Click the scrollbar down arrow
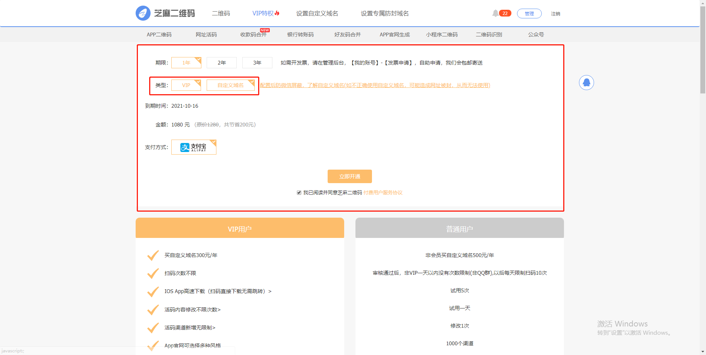Image resolution: width=706 pixels, height=355 pixels. (703, 352)
